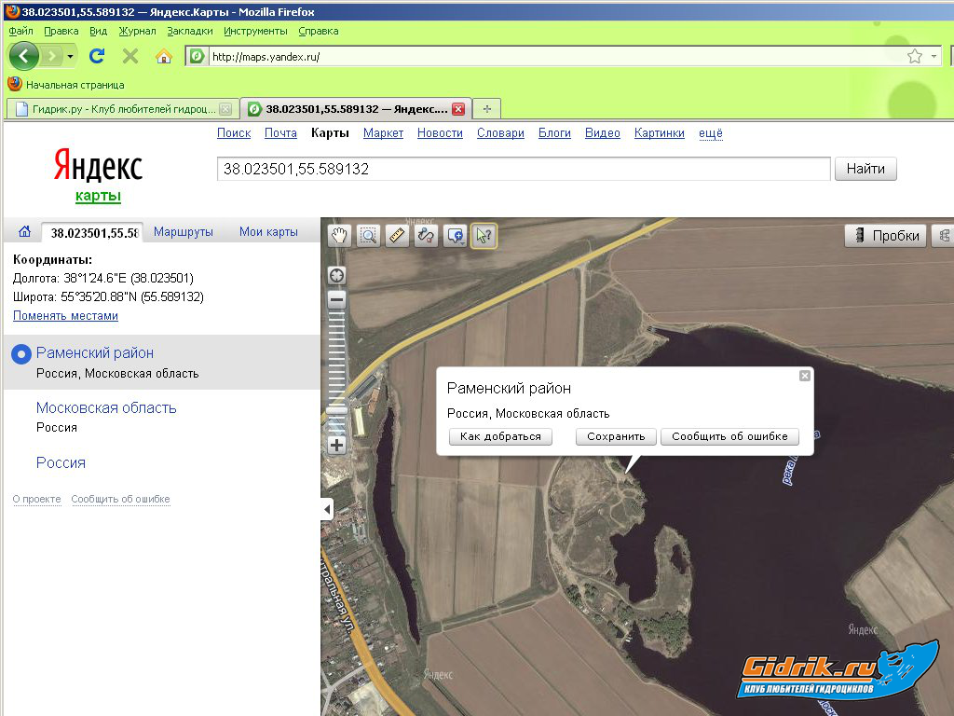954x716 pixels.
Task: Reload page with Firefox refresh icon
Action: pyautogui.click(x=96, y=56)
